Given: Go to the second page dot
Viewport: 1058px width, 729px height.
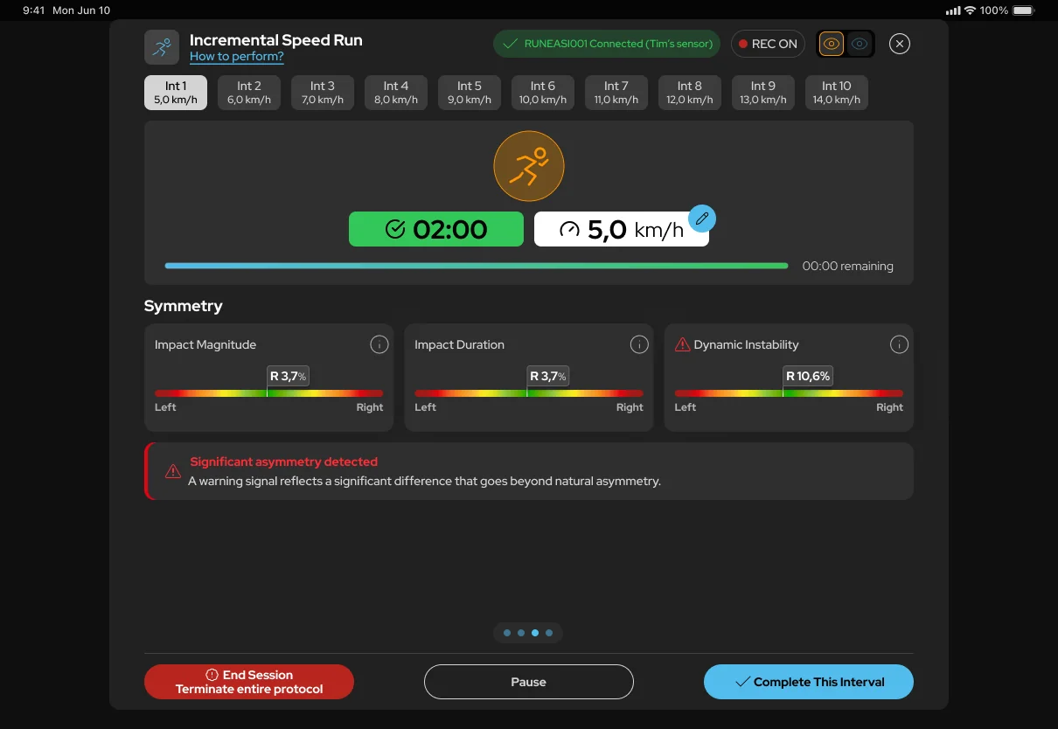Looking at the screenshot, I should coord(521,633).
